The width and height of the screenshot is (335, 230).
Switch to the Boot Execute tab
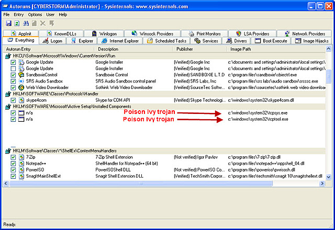(x=271, y=41)
